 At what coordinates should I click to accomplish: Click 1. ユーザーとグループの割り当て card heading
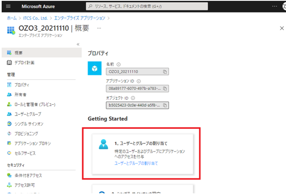[141, 143]
